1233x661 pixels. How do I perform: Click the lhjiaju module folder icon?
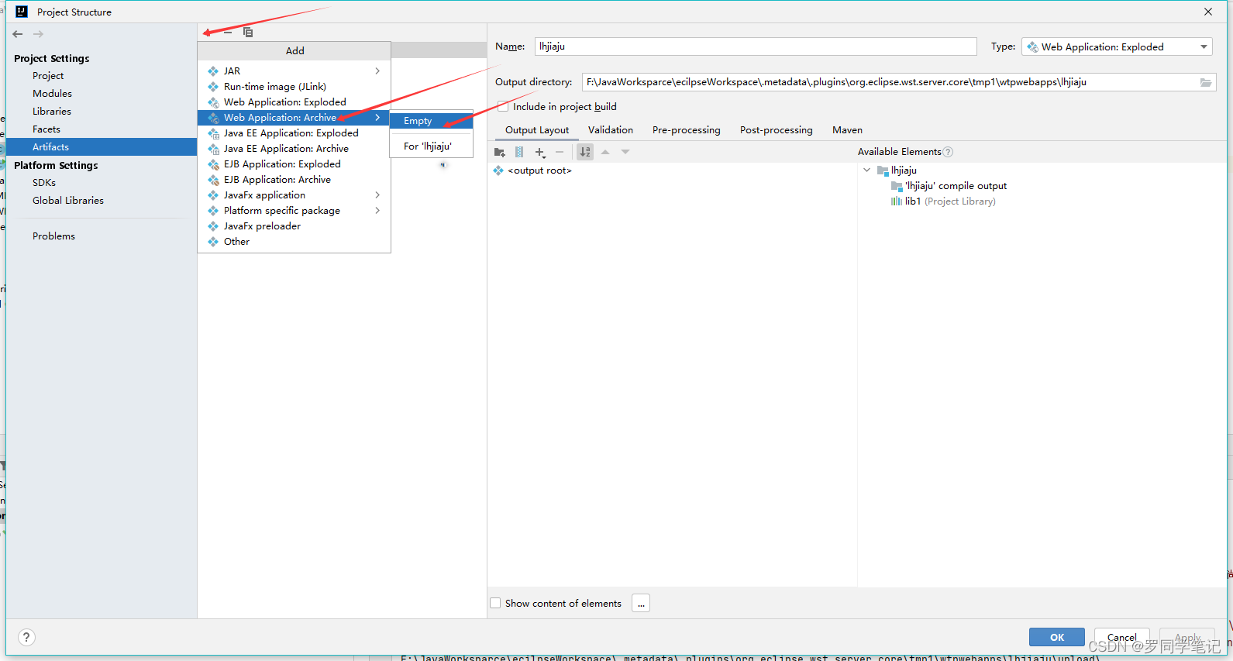point(883,170)
